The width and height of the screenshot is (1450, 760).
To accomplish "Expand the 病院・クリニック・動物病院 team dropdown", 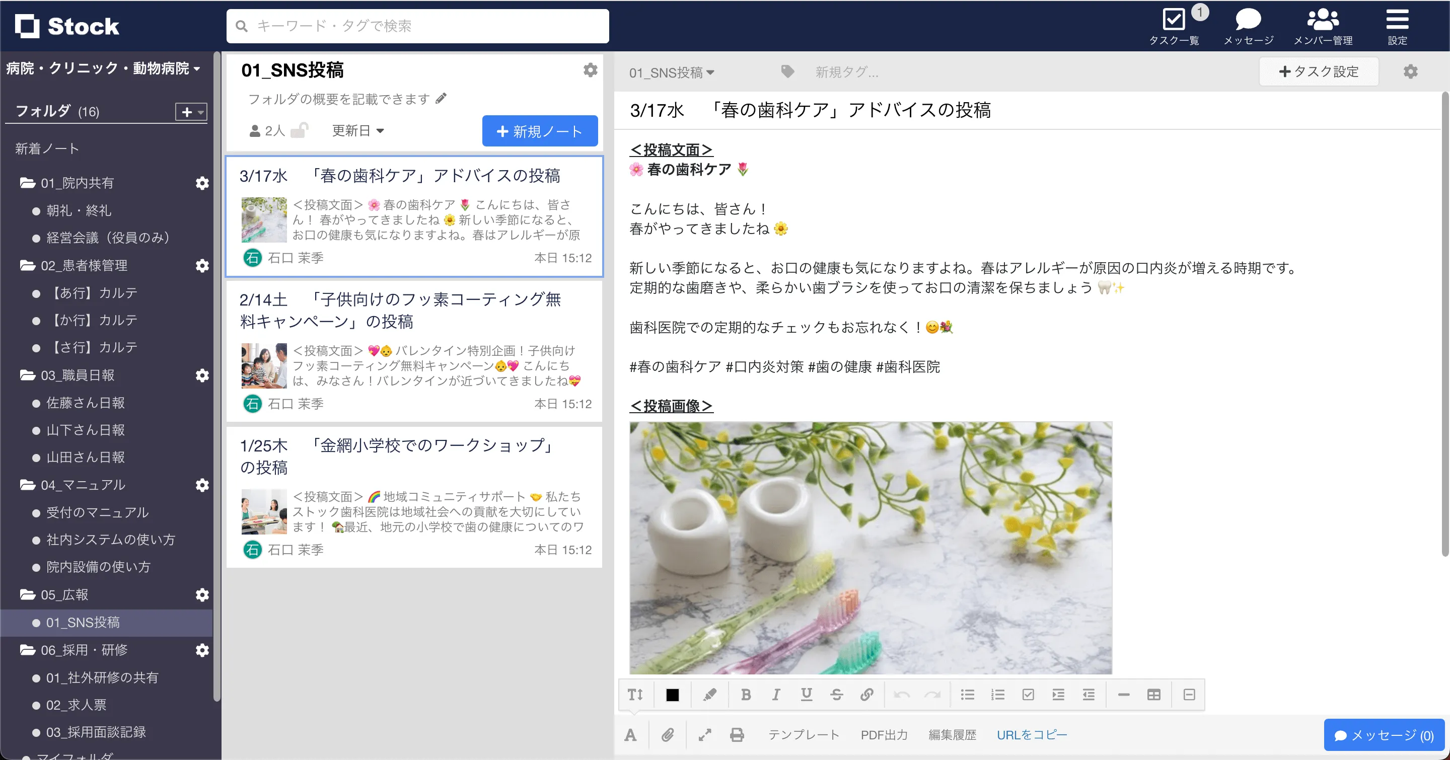I will click(x=104, y=68).
